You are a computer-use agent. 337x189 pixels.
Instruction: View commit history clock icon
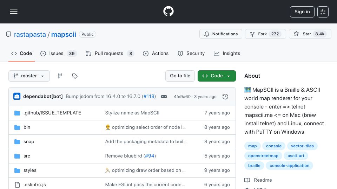pyautogui.click(x=225, y=97)
